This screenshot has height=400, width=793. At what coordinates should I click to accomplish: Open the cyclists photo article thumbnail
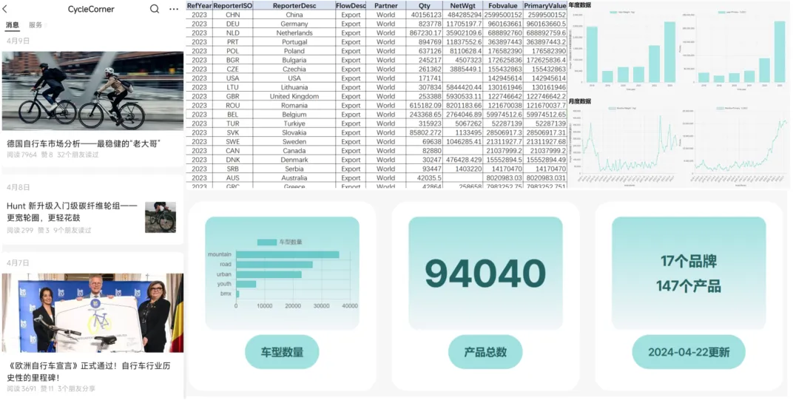(x=92, y=91)
